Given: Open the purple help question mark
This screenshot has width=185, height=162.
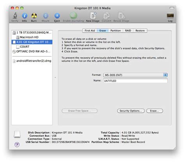Looking at the screenshot, I should pos(17,145).
